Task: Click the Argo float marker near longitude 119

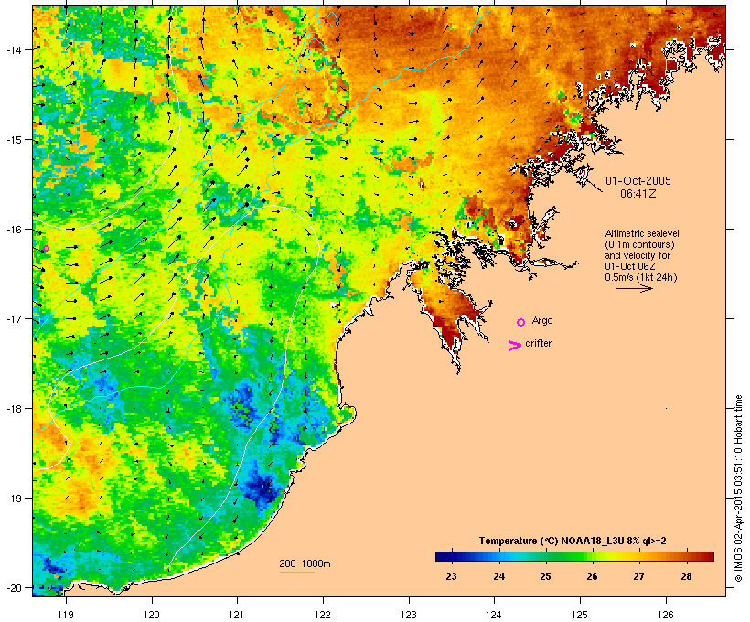Action: click(46, 248)
